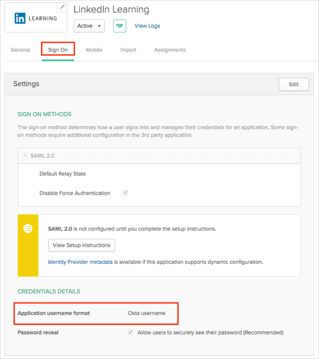The image size is (319, 359).
Task: Open the Active status dropdown
Action: coord(89,25)
